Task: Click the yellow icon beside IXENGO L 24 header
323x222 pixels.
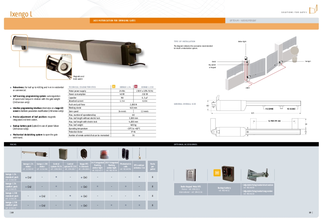Action: [114, 87]
